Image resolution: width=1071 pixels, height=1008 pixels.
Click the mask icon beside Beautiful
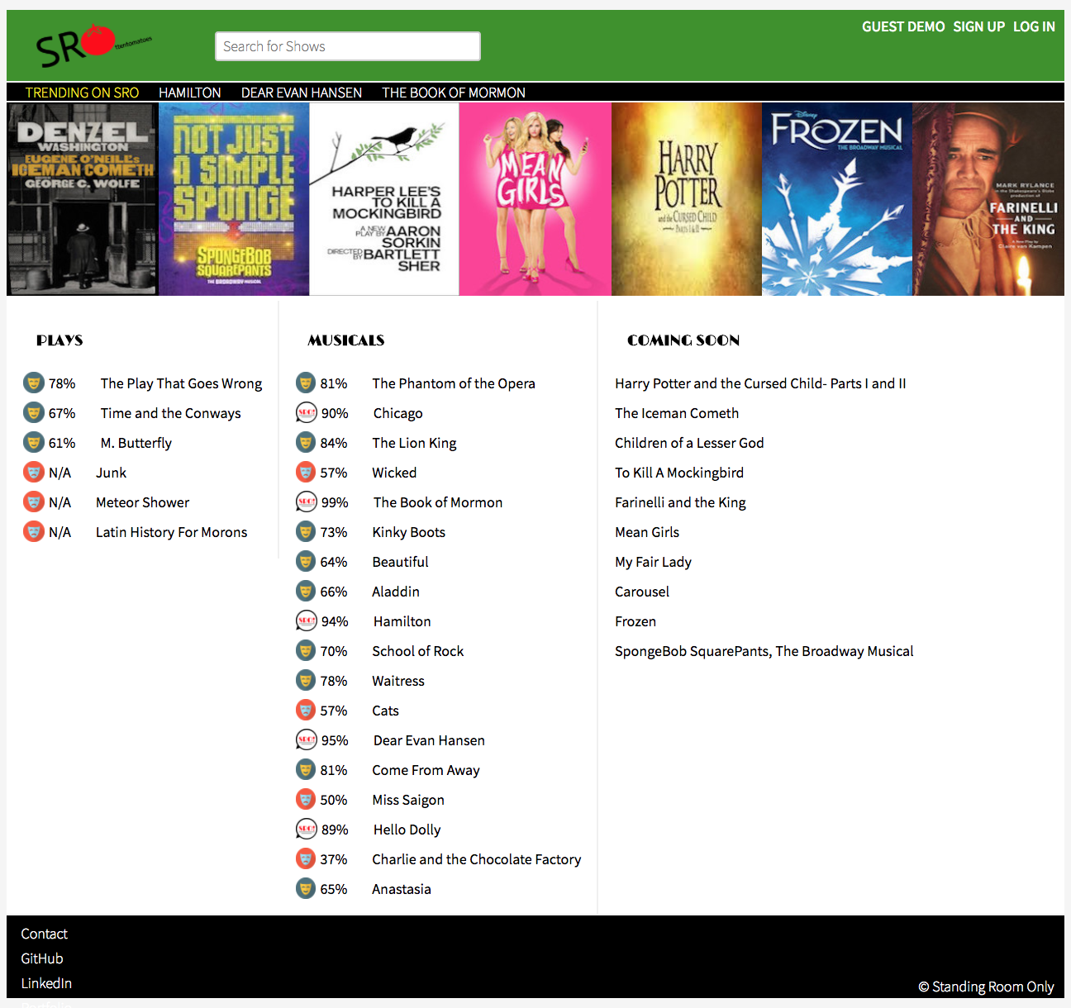point(306,561)
